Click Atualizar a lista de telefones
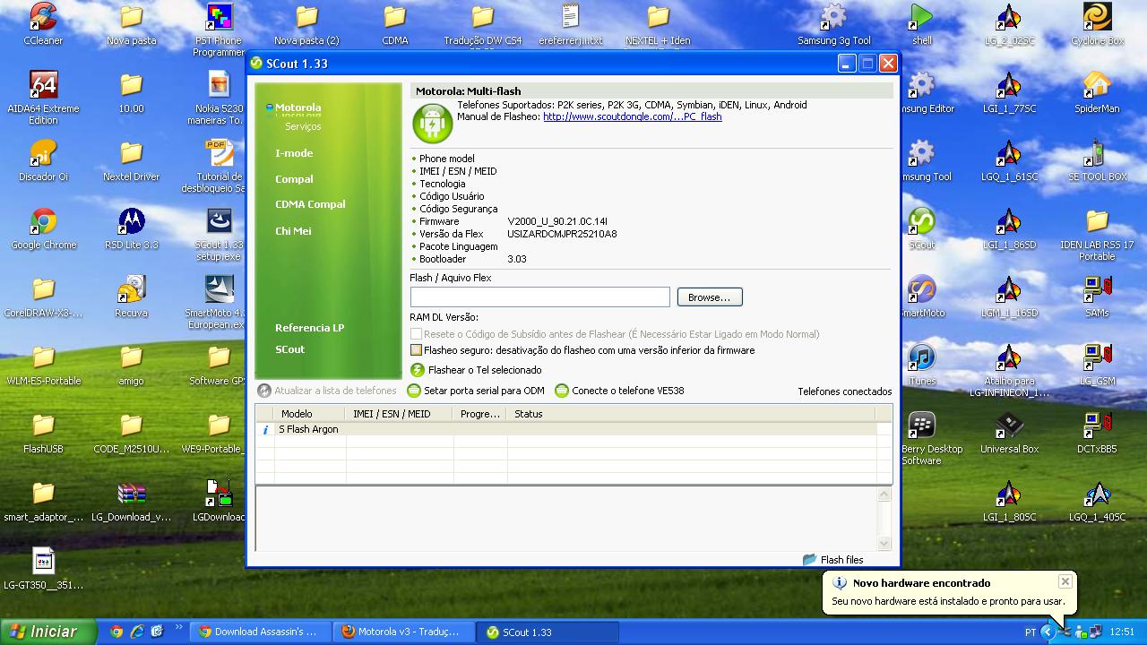This screenshot has width=1147, height=645. click(x=327, y=391)
